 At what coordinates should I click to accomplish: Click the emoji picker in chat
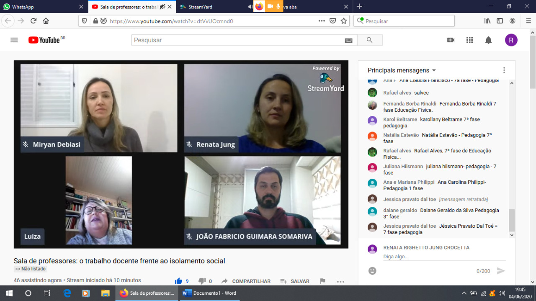tap(372, 271)
